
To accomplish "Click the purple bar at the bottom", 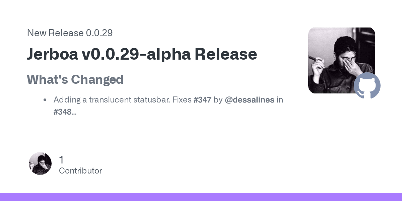I will click(x=201, y=197).
